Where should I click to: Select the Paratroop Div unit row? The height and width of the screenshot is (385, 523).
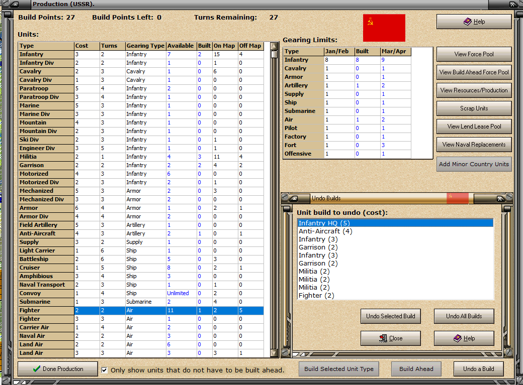point(141,97)
